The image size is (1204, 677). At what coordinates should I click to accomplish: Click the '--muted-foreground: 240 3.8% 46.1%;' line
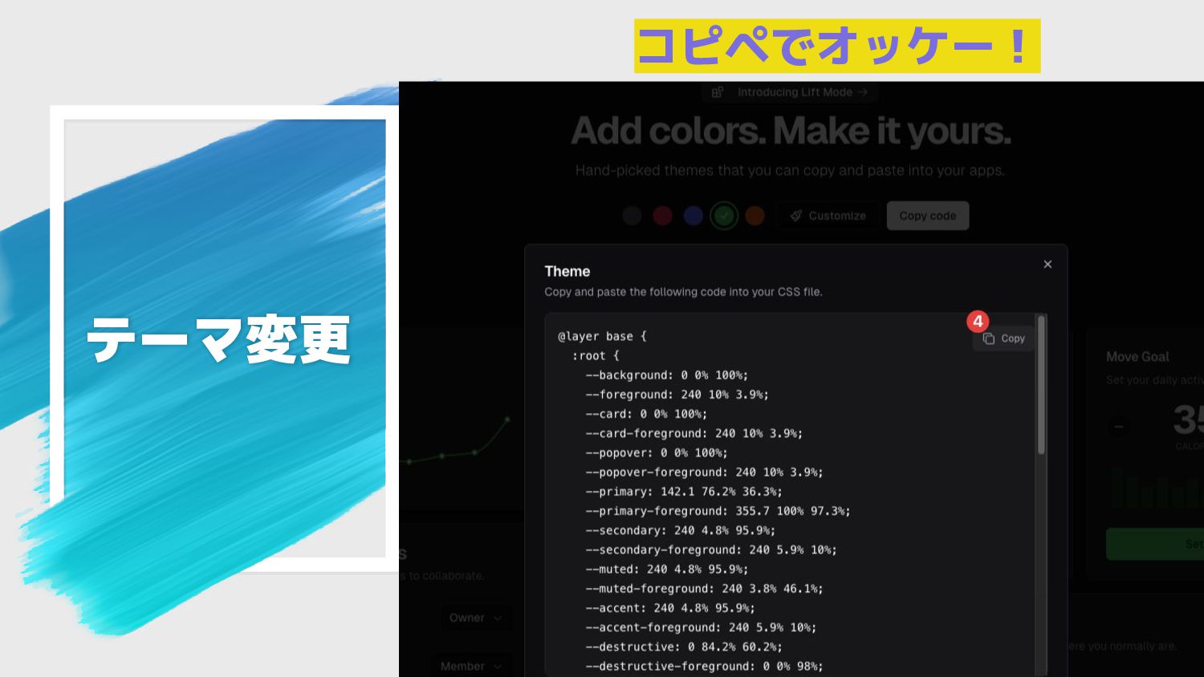coord(704,589)
